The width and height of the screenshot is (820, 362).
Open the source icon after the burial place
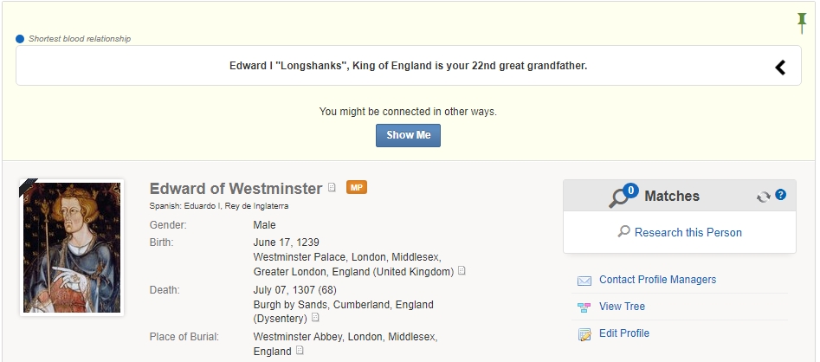point(300,351)
